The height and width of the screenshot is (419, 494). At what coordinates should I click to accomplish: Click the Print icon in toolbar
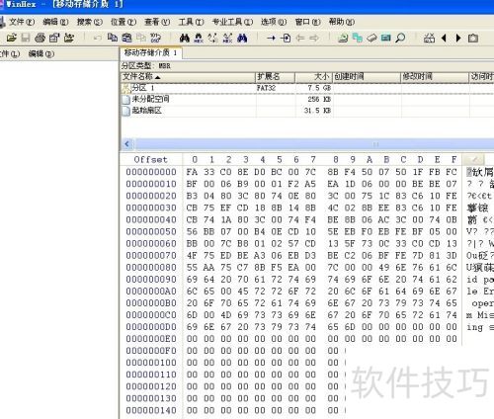[x=40, y=38]
